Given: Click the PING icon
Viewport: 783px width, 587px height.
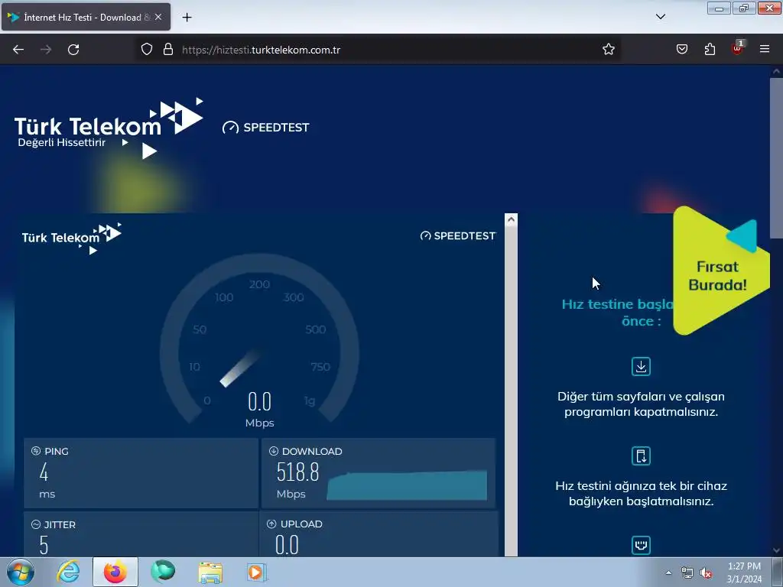Looking at the screenshot, I should [36, 451].
